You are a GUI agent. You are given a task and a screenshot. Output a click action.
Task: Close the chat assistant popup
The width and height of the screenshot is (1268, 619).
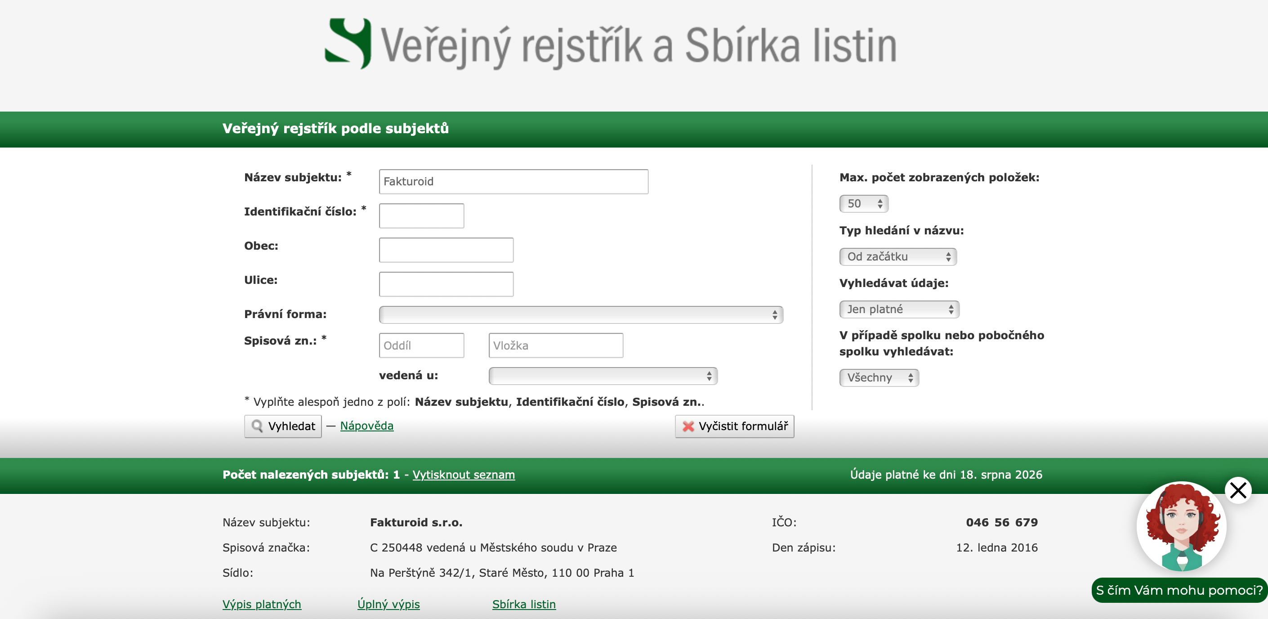[x=1238, y=490]
